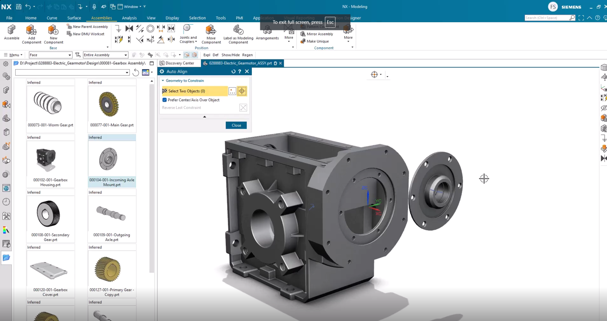The image size is (607, 321).
Task: Click the Save icon in the title bar
Action: (18, 7)
